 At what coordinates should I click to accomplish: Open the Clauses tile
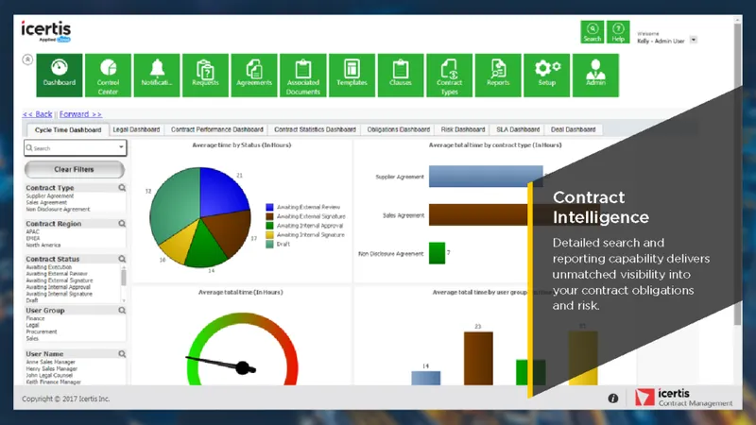coord(400,76)
